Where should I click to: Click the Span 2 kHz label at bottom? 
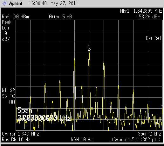(149, 134)
